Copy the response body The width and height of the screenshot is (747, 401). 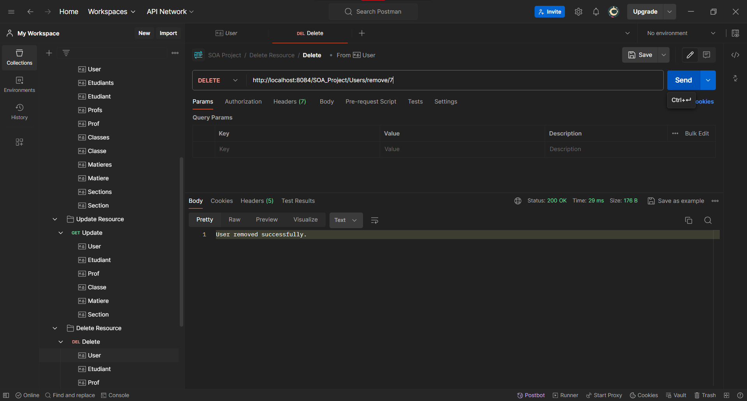689,220
